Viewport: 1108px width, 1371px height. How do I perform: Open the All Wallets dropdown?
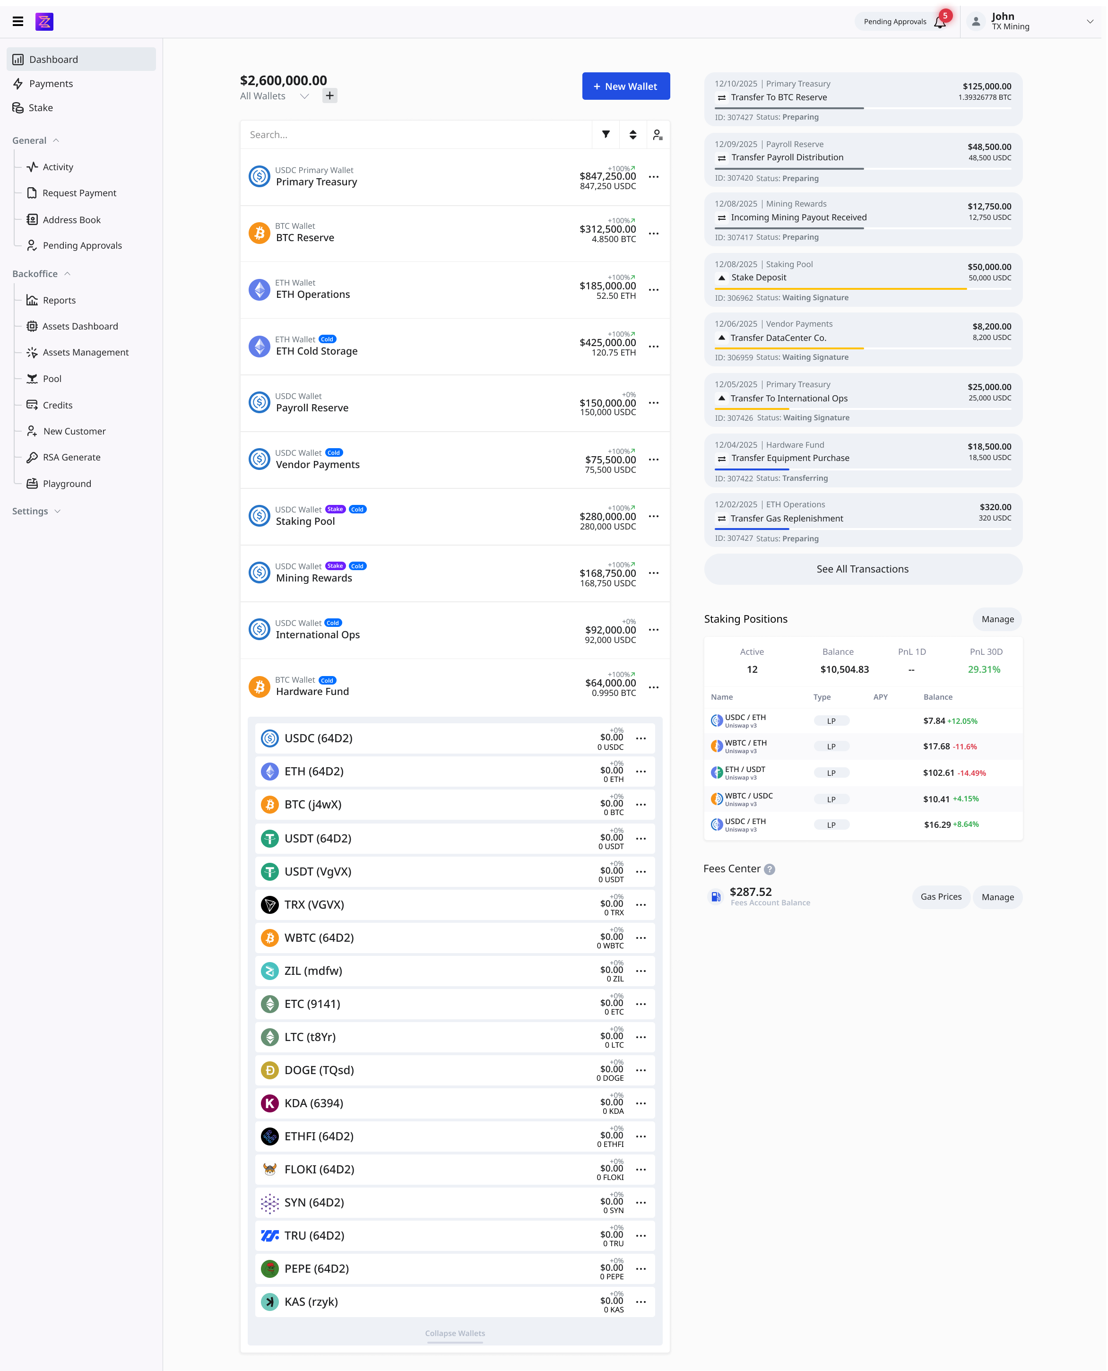[x=304, y=96]
